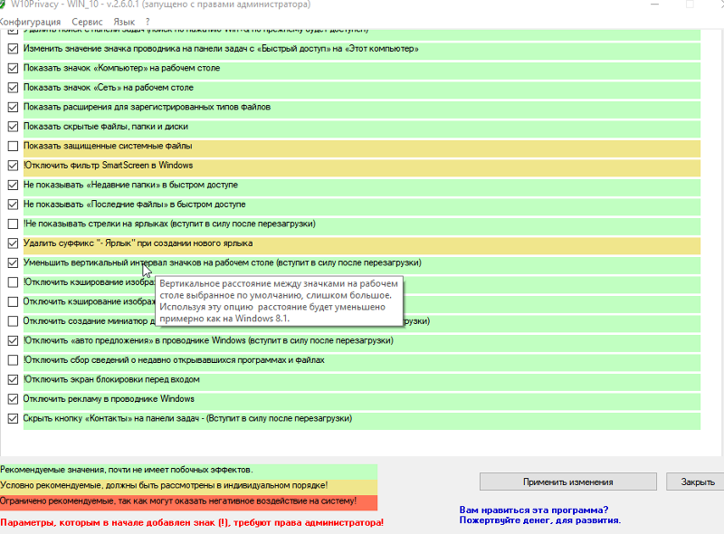Enable '!Отключить сбор сведений о недавно открывавшихся программах'
This screenshot has width=724, height=534.
pyautogui.click(x=13, y=360)
